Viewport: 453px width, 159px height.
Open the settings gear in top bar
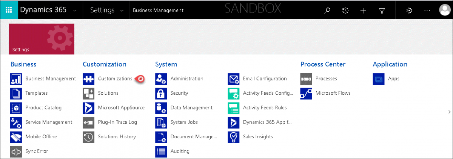[x=409, y=11]
